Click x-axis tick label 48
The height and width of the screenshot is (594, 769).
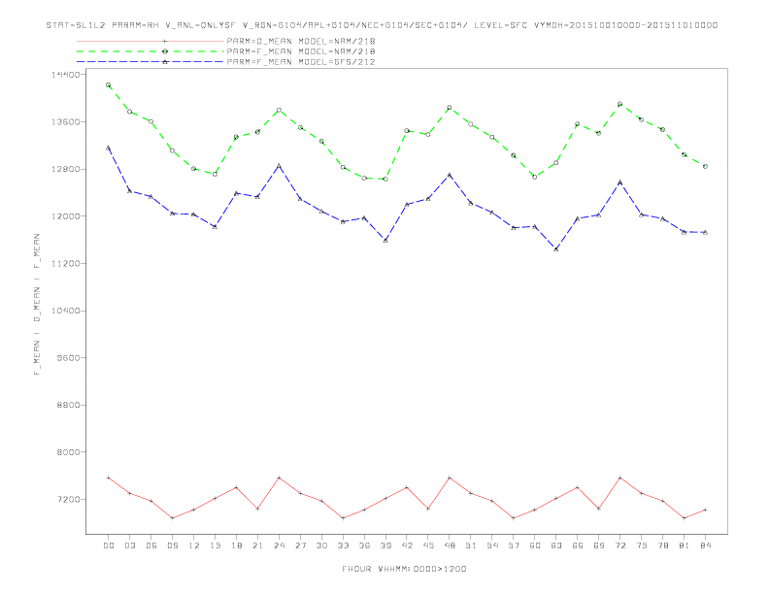coord(450,545)
